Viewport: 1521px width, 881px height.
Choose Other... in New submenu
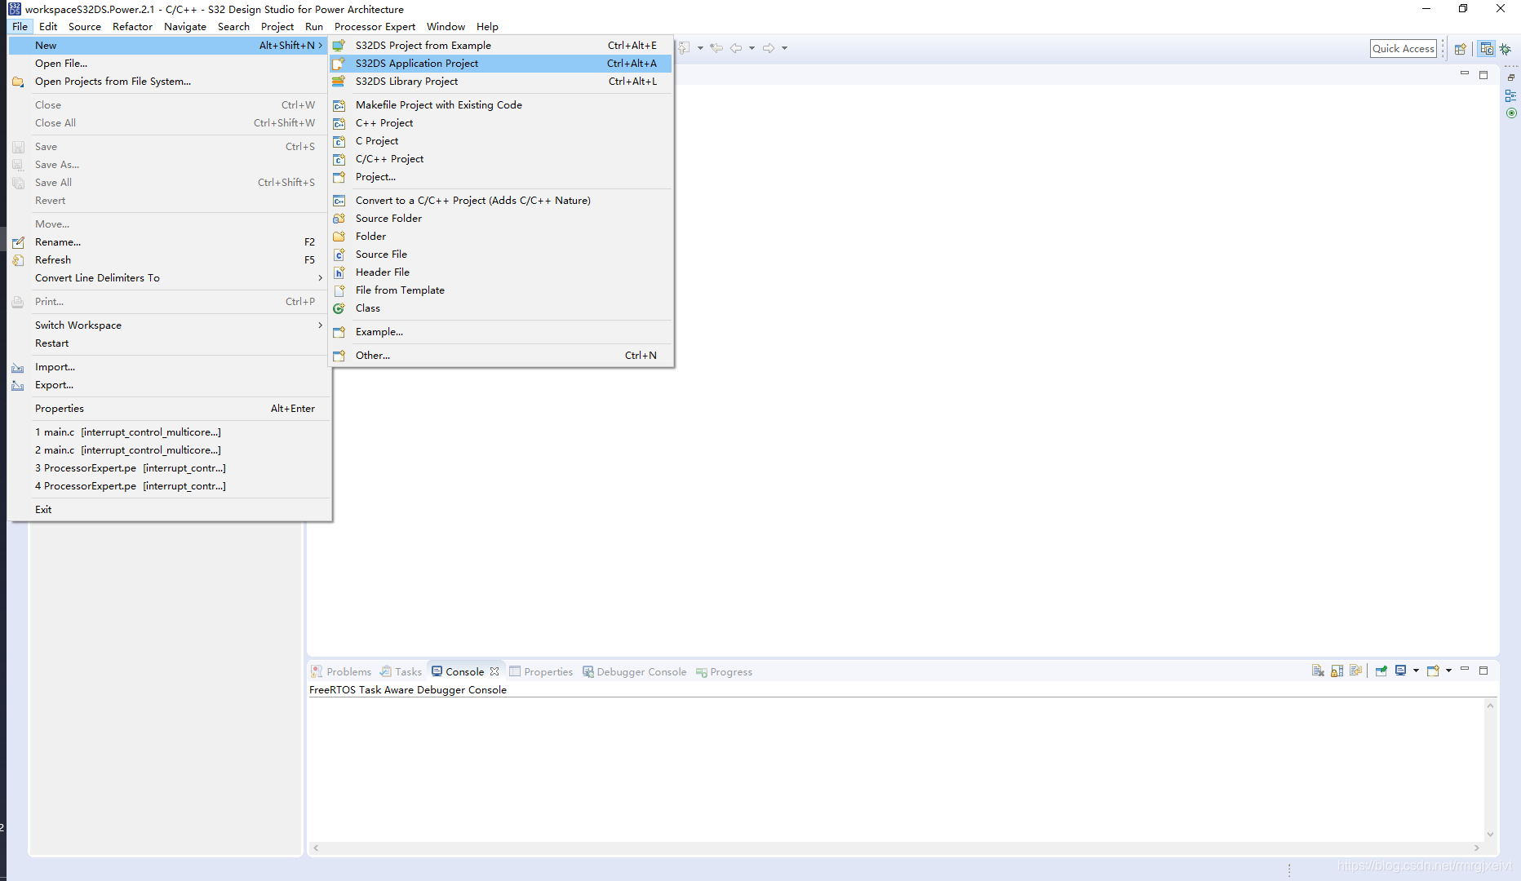501,355
